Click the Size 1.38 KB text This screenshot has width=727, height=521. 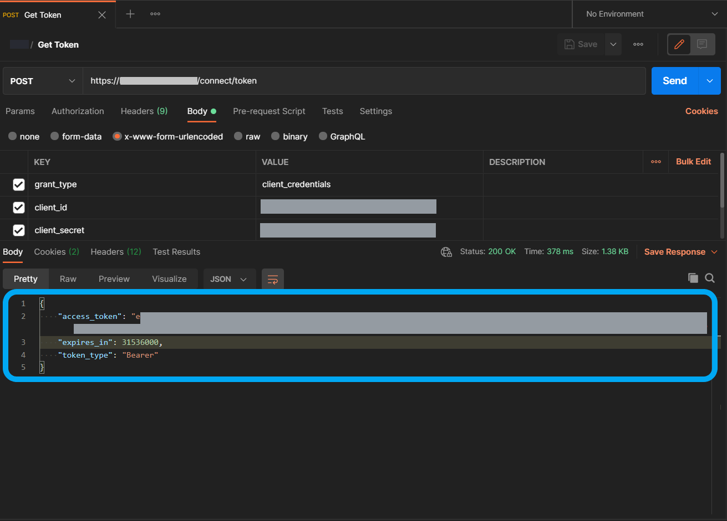point(605,251)
